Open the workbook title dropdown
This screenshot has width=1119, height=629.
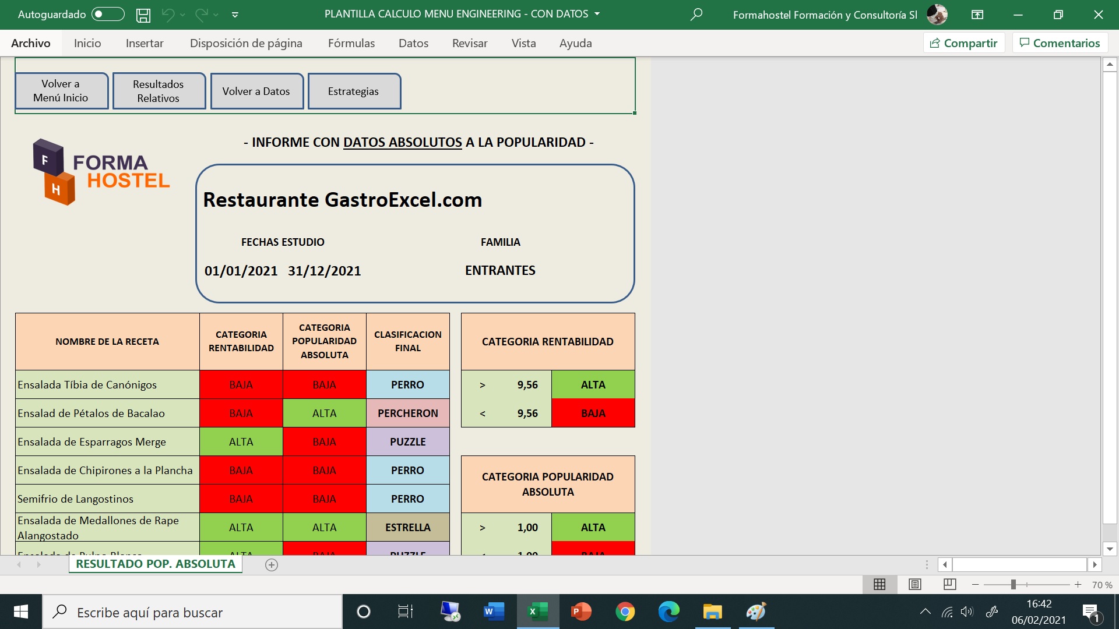coord(596,14)
